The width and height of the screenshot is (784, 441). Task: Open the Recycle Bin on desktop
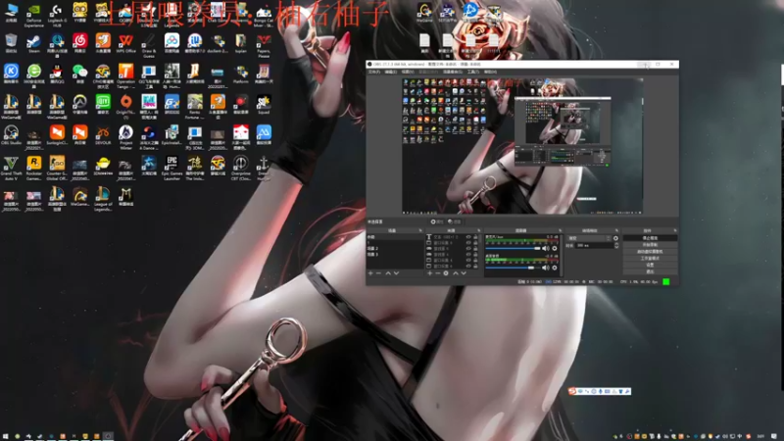point(11,44)
